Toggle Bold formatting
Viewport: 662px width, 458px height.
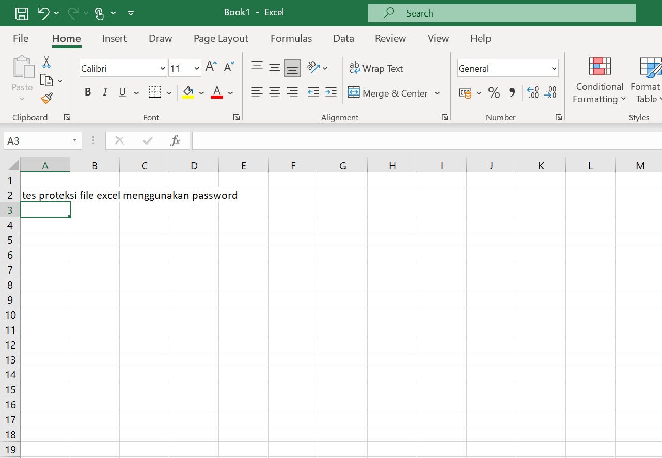point(88,92)
